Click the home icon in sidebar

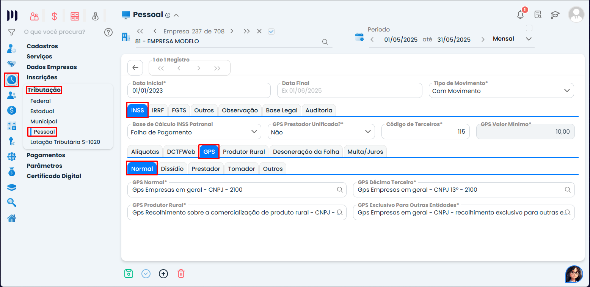click(12, 218)
